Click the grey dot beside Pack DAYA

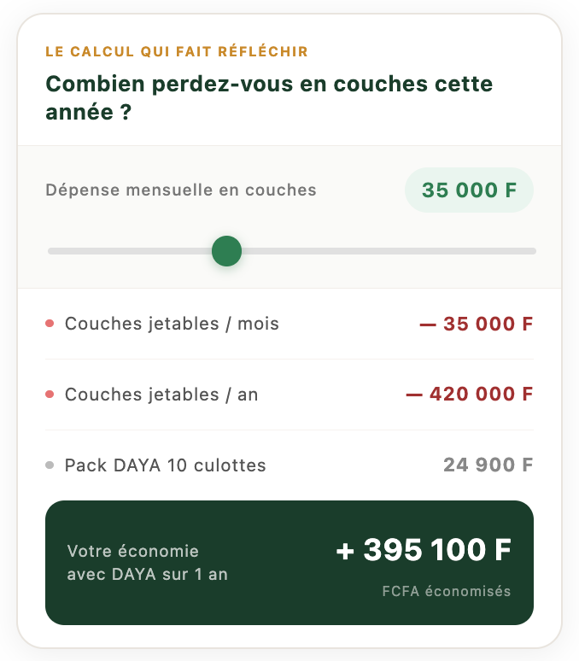click(x=50, y=465)
